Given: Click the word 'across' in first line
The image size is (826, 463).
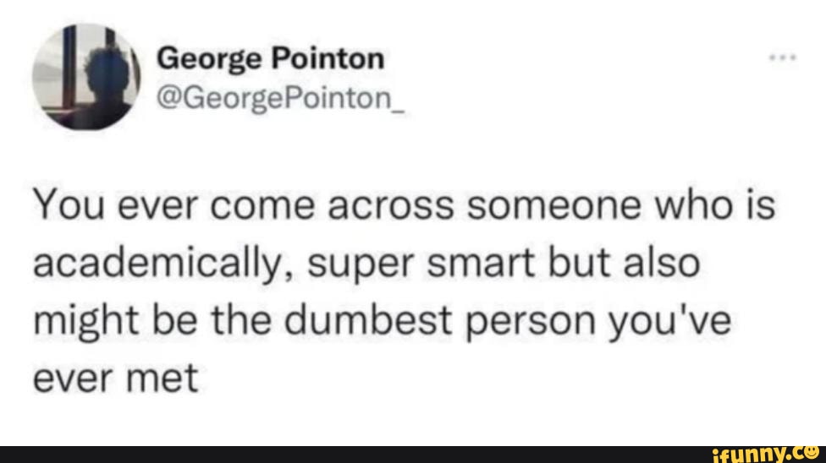Looking at the screenshot, I should [390, 207].
